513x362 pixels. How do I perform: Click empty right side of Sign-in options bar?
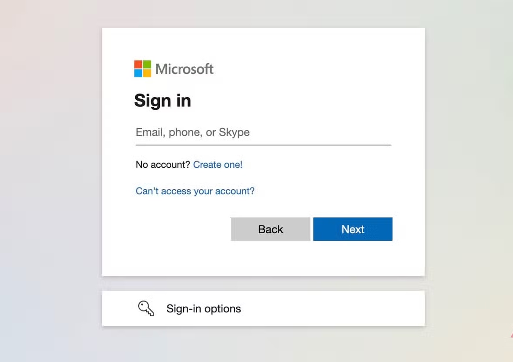pos(343,308)
